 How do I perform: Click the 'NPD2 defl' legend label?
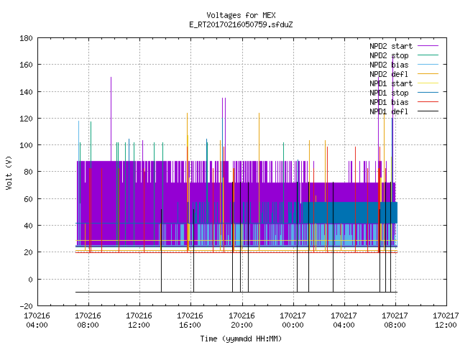point(389,74)
